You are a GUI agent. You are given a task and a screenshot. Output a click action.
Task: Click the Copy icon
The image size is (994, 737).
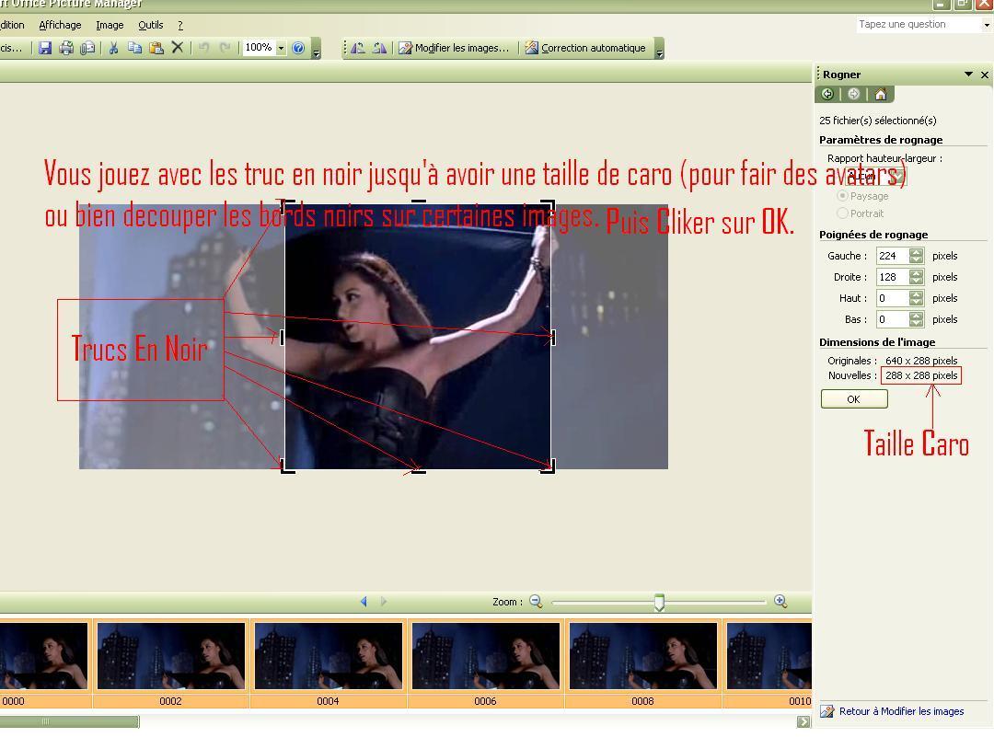(x=134, y=48)
